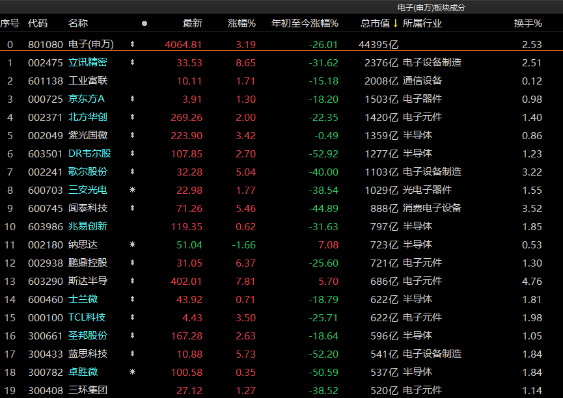Viewport: 563px width, 398px height.
Task: Click the white dot column header
Action: (x=144, y=23)
